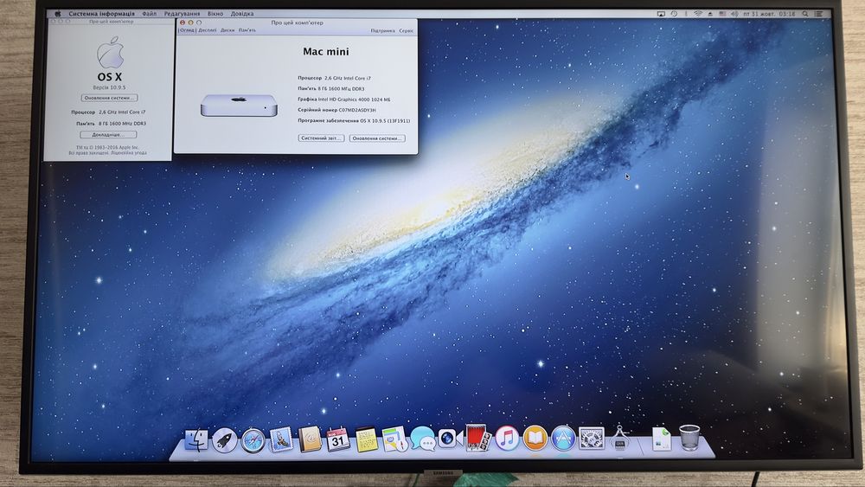The height and width of the screenshot is (487, 865).
Task: Open the Ліцензійна угода link
Action: [129, 153]
